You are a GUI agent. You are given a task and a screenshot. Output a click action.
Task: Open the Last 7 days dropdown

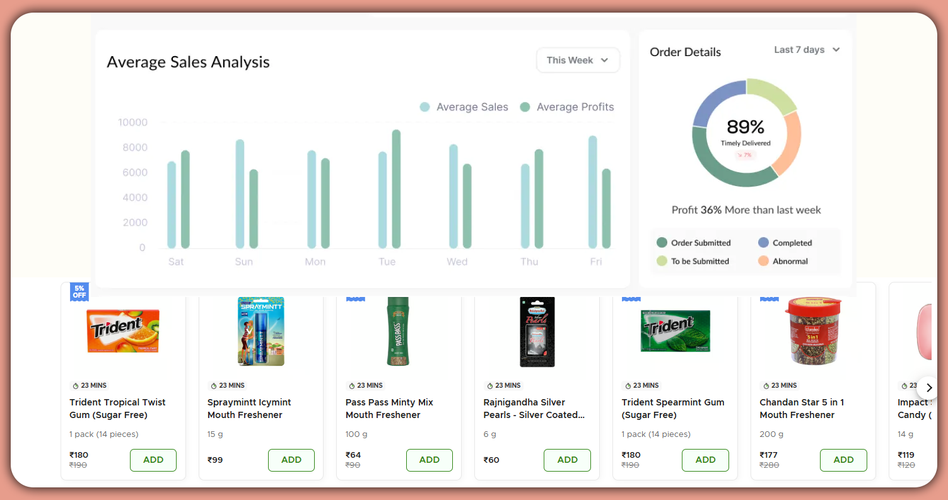806,49
